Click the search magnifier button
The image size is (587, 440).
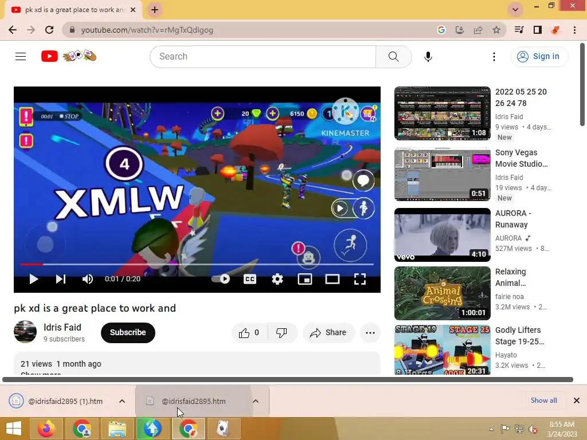393,57
